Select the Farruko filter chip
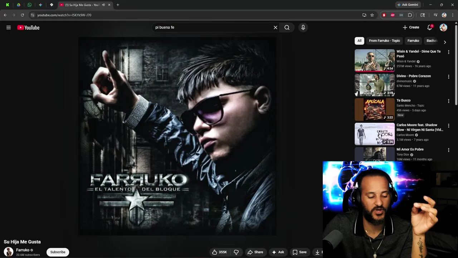This screenshot has width=458, height=258. pyautogui.click(x=413, y=41)
